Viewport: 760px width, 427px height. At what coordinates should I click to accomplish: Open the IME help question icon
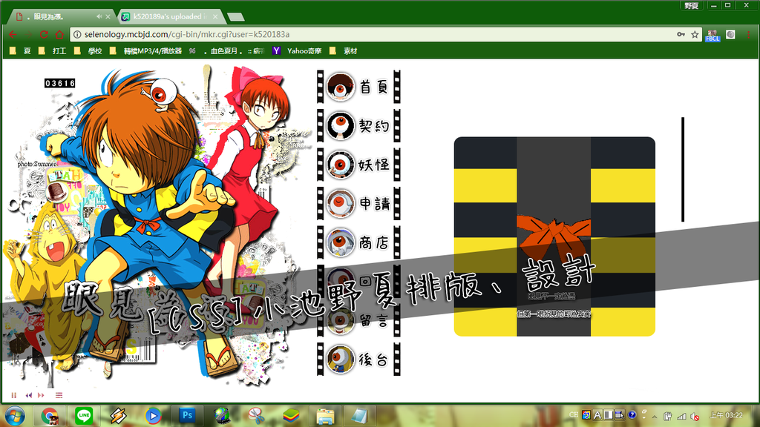click(x=632, y=415)
